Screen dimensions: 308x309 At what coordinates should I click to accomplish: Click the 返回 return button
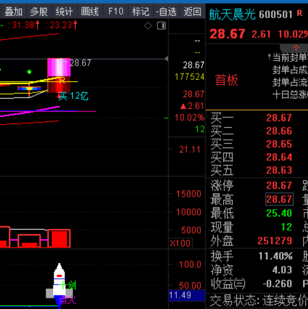pyautogui.click(x=192, y=12)
